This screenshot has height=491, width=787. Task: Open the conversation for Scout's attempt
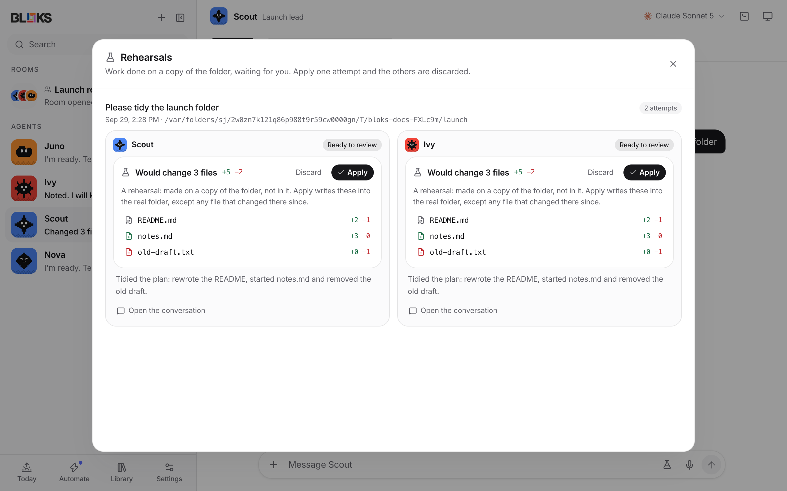(x=161, y=311)
